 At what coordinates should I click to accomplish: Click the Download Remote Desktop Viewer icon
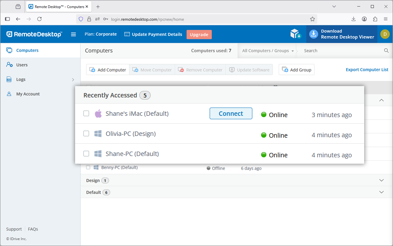[x=313, y=34]
